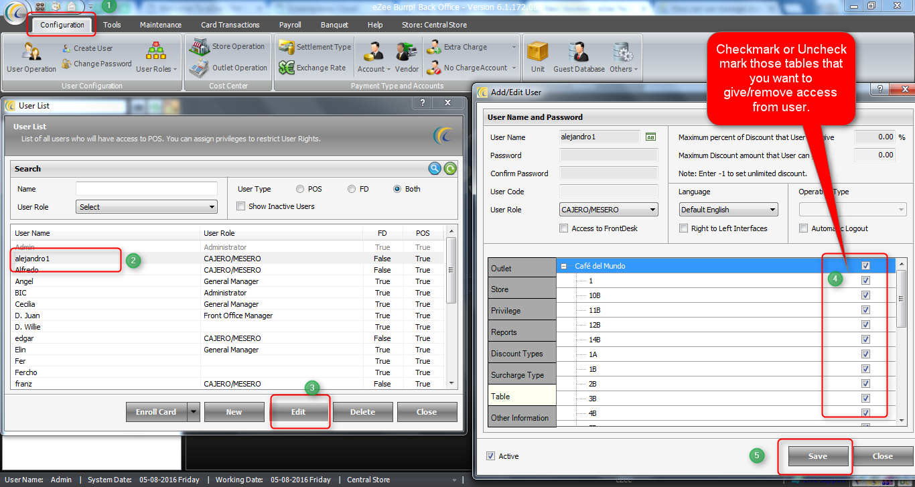Select the POS user type radio
Screen dimensions: 915x487
coord(300,189)
